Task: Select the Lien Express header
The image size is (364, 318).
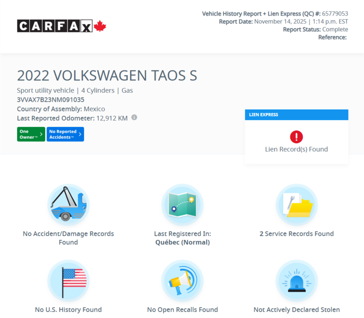Action: tap(296, 115)
